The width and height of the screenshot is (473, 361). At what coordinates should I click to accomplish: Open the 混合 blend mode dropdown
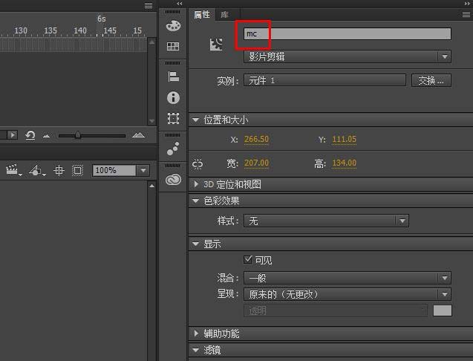pyautogui.click(x=348, y=278)
